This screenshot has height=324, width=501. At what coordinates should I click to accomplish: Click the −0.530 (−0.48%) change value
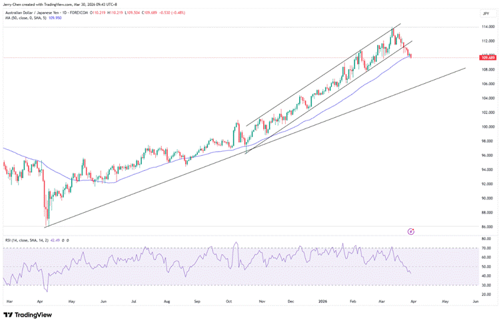click(x=172, y=13)
